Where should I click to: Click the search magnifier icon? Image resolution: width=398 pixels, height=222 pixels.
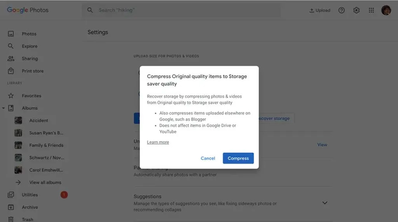pos(90,10)
